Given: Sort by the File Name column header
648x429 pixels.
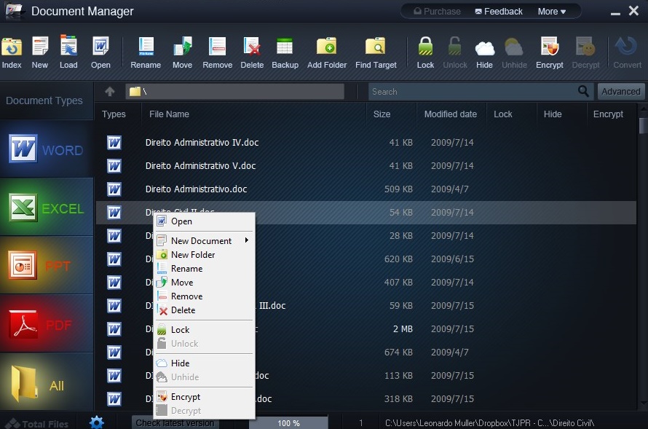Looking at the screenshot, I should (169, 114).
